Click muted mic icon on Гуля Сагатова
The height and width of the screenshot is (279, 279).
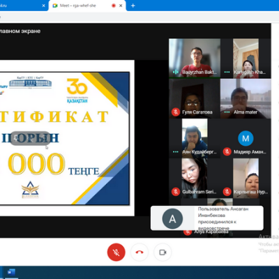pos(176,112)
